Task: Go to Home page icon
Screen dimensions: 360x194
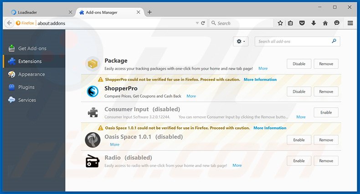Action: [325, 23]
